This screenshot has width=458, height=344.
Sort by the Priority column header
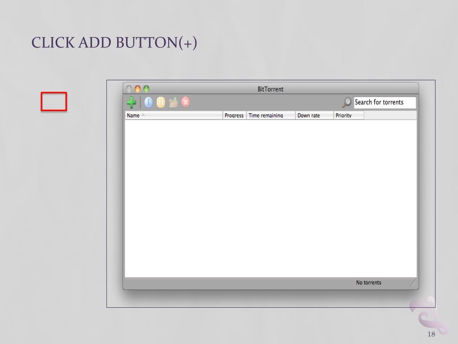(x=349, y=115)
